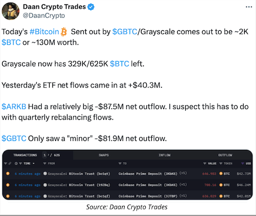
Task: Open the three-dot more options menu
Action: pyautogui.click(x=249, y=7)
